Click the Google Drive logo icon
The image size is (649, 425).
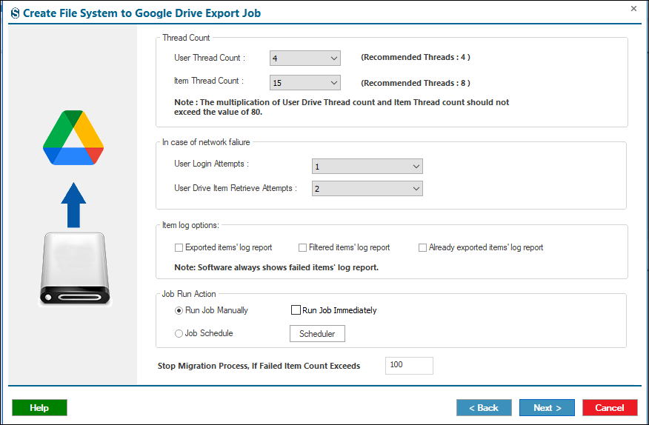(x=73, y=138)
